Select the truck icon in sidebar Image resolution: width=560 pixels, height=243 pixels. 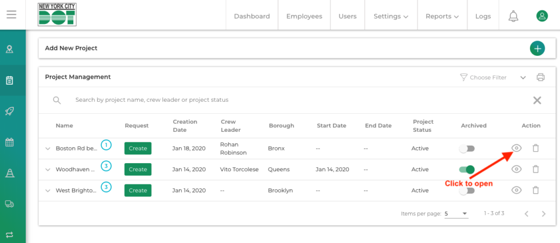10,203
